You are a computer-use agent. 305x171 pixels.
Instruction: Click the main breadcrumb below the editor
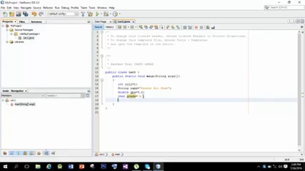pyautogui.click(x=117, y=154)
